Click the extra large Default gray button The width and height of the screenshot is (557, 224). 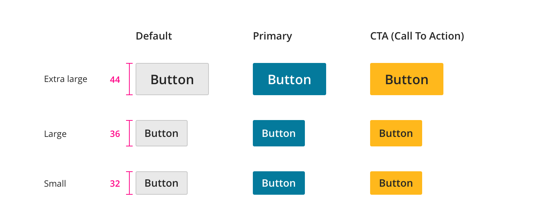click(172, 79)
